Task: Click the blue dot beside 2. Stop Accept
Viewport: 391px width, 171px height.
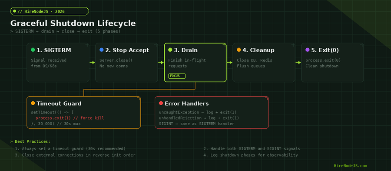Action: coord(102,50)
